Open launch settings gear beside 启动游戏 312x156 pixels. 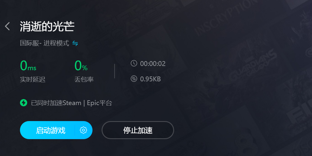click(x=83, y=130)
